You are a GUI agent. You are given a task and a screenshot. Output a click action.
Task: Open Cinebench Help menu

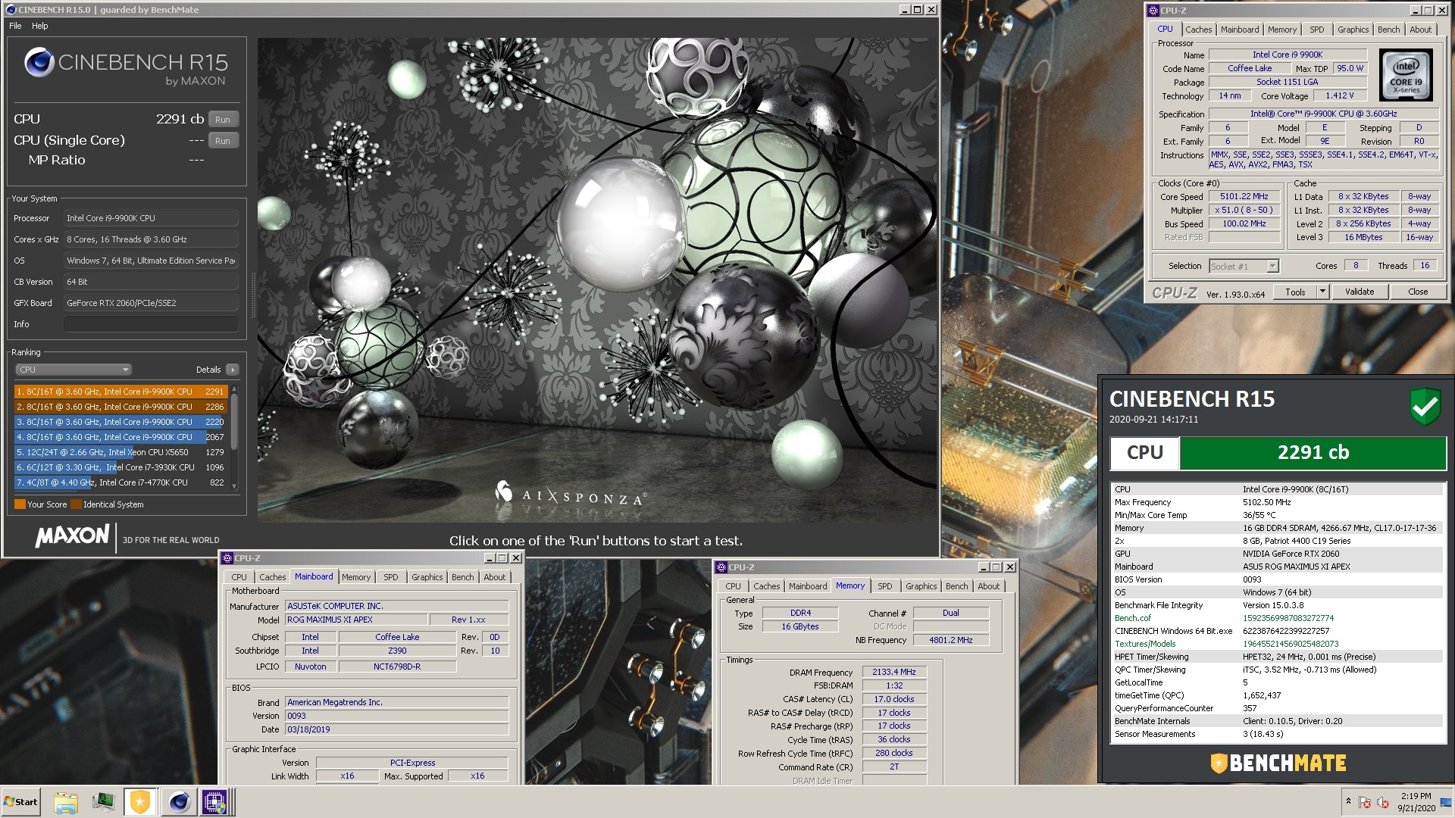(40, 26)
